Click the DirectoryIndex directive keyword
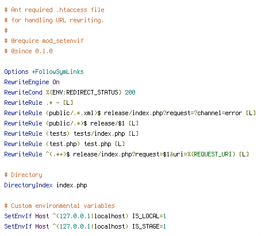The image size is (261, 236). point(28,185)
